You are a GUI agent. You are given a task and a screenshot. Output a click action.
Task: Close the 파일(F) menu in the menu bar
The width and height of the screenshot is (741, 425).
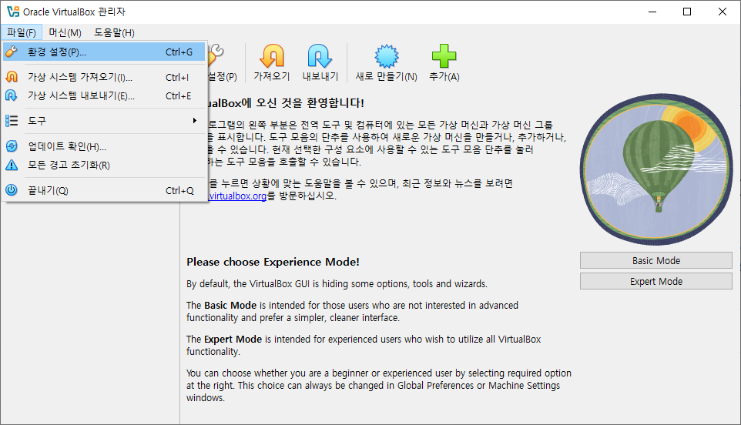click(22, 32)
